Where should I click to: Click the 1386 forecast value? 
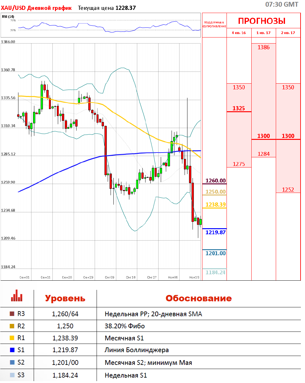point(263,47)
